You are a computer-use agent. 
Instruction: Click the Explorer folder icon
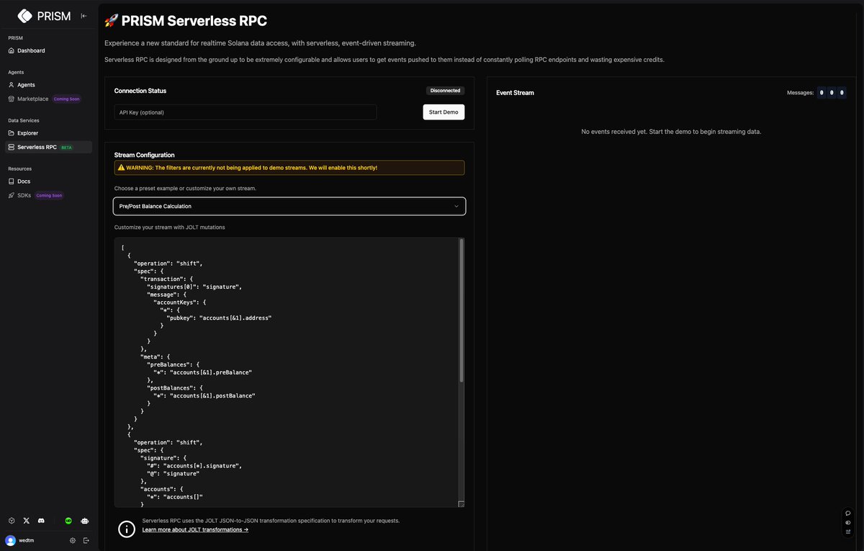click(11, 133)
